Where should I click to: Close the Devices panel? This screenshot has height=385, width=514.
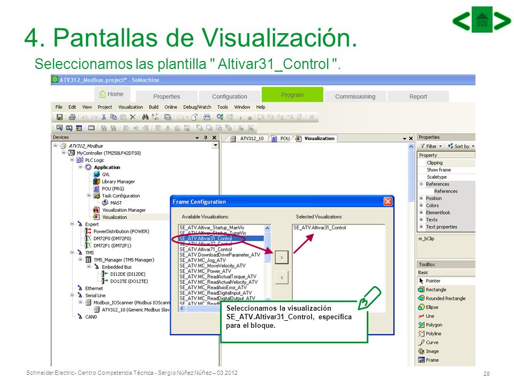tap(214, 138)
